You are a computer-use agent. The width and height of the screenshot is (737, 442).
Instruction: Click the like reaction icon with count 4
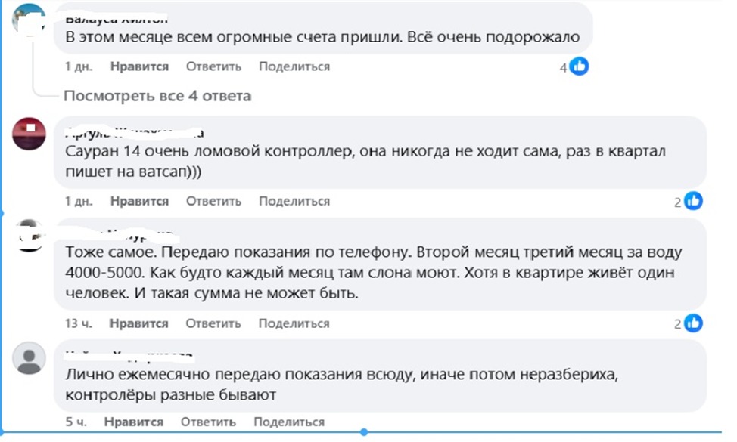point(579,66)
